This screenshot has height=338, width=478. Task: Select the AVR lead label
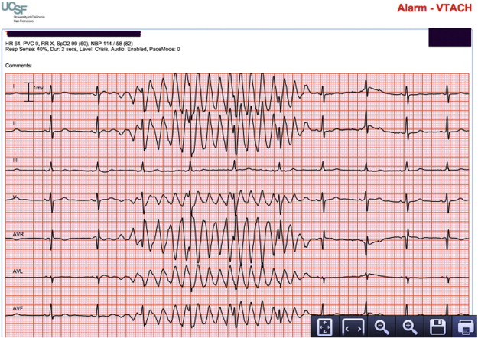tap(18, 234)
